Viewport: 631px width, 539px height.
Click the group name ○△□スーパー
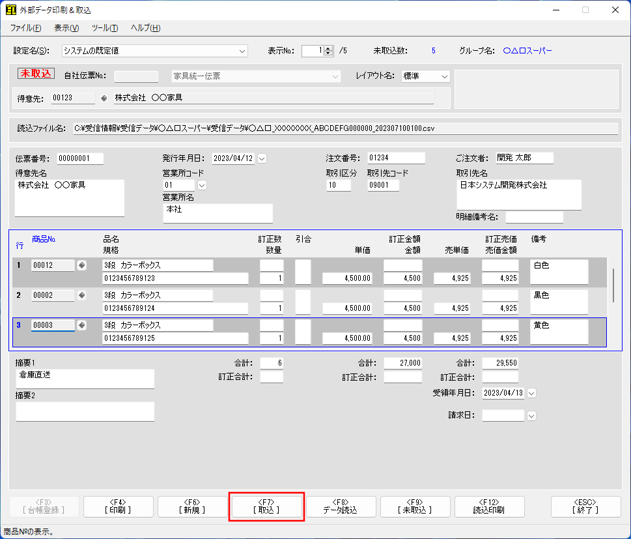coord(527,51)
